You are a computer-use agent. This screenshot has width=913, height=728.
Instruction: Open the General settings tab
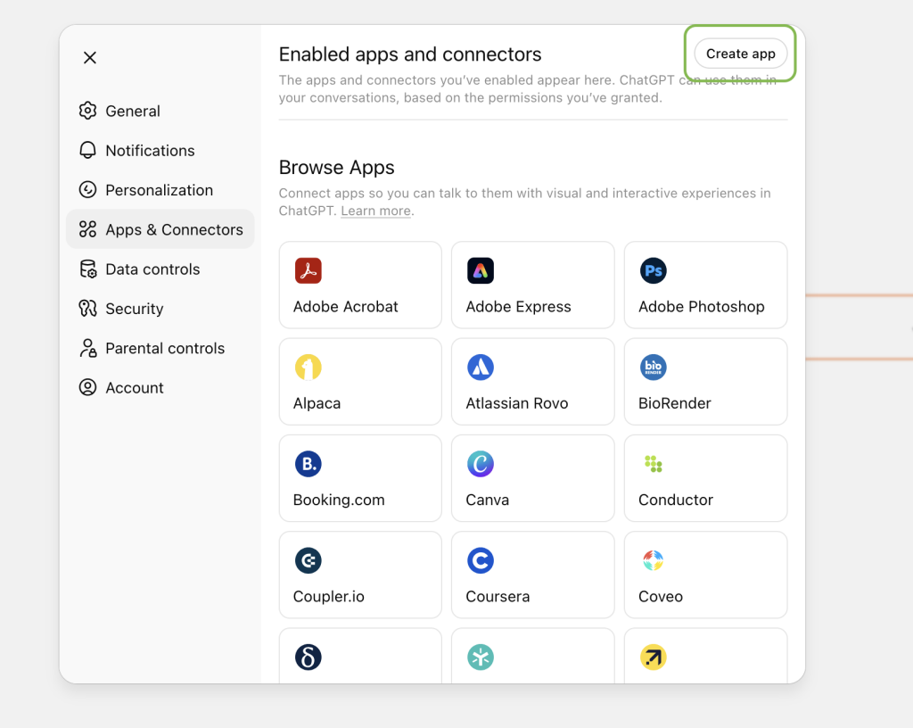click(x=132, y=112)
